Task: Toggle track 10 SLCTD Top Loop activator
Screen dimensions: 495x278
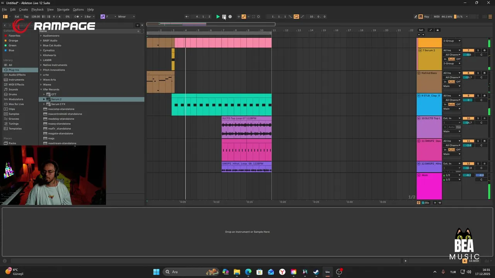Action: [x=468, y=118]
